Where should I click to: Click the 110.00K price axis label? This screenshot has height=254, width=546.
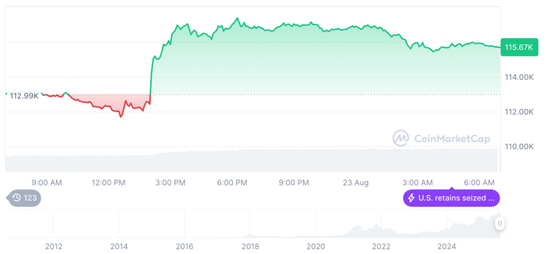coord(519,146)
